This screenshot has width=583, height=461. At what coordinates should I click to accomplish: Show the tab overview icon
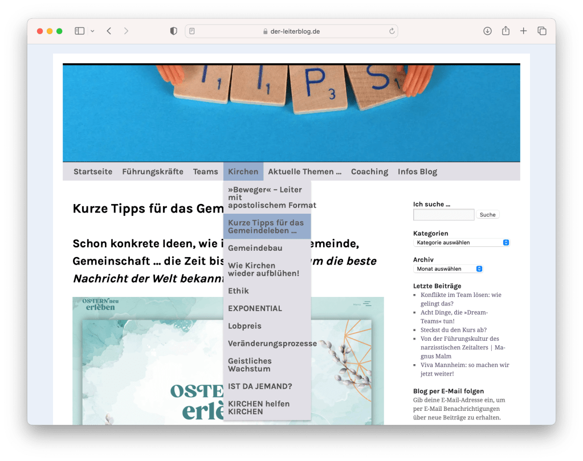pos(541,31)
